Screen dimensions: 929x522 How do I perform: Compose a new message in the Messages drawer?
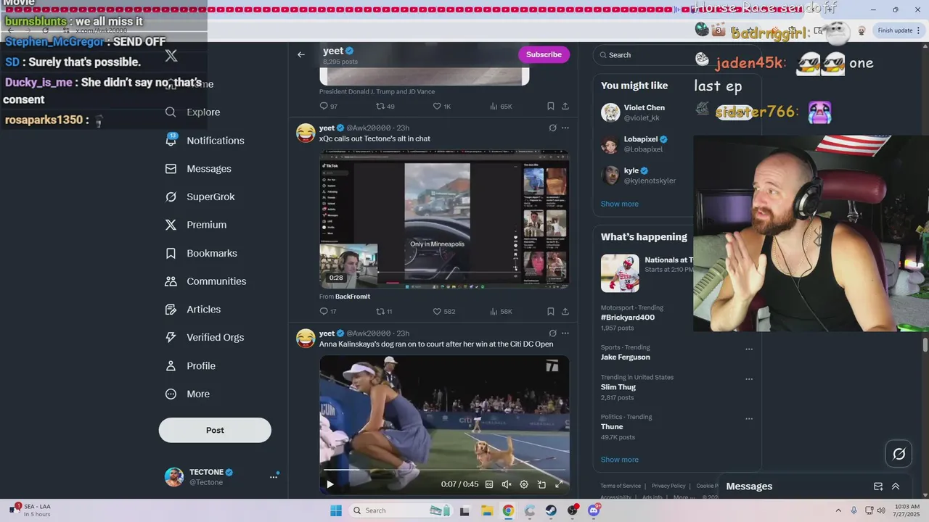click(x=878, y=486)
